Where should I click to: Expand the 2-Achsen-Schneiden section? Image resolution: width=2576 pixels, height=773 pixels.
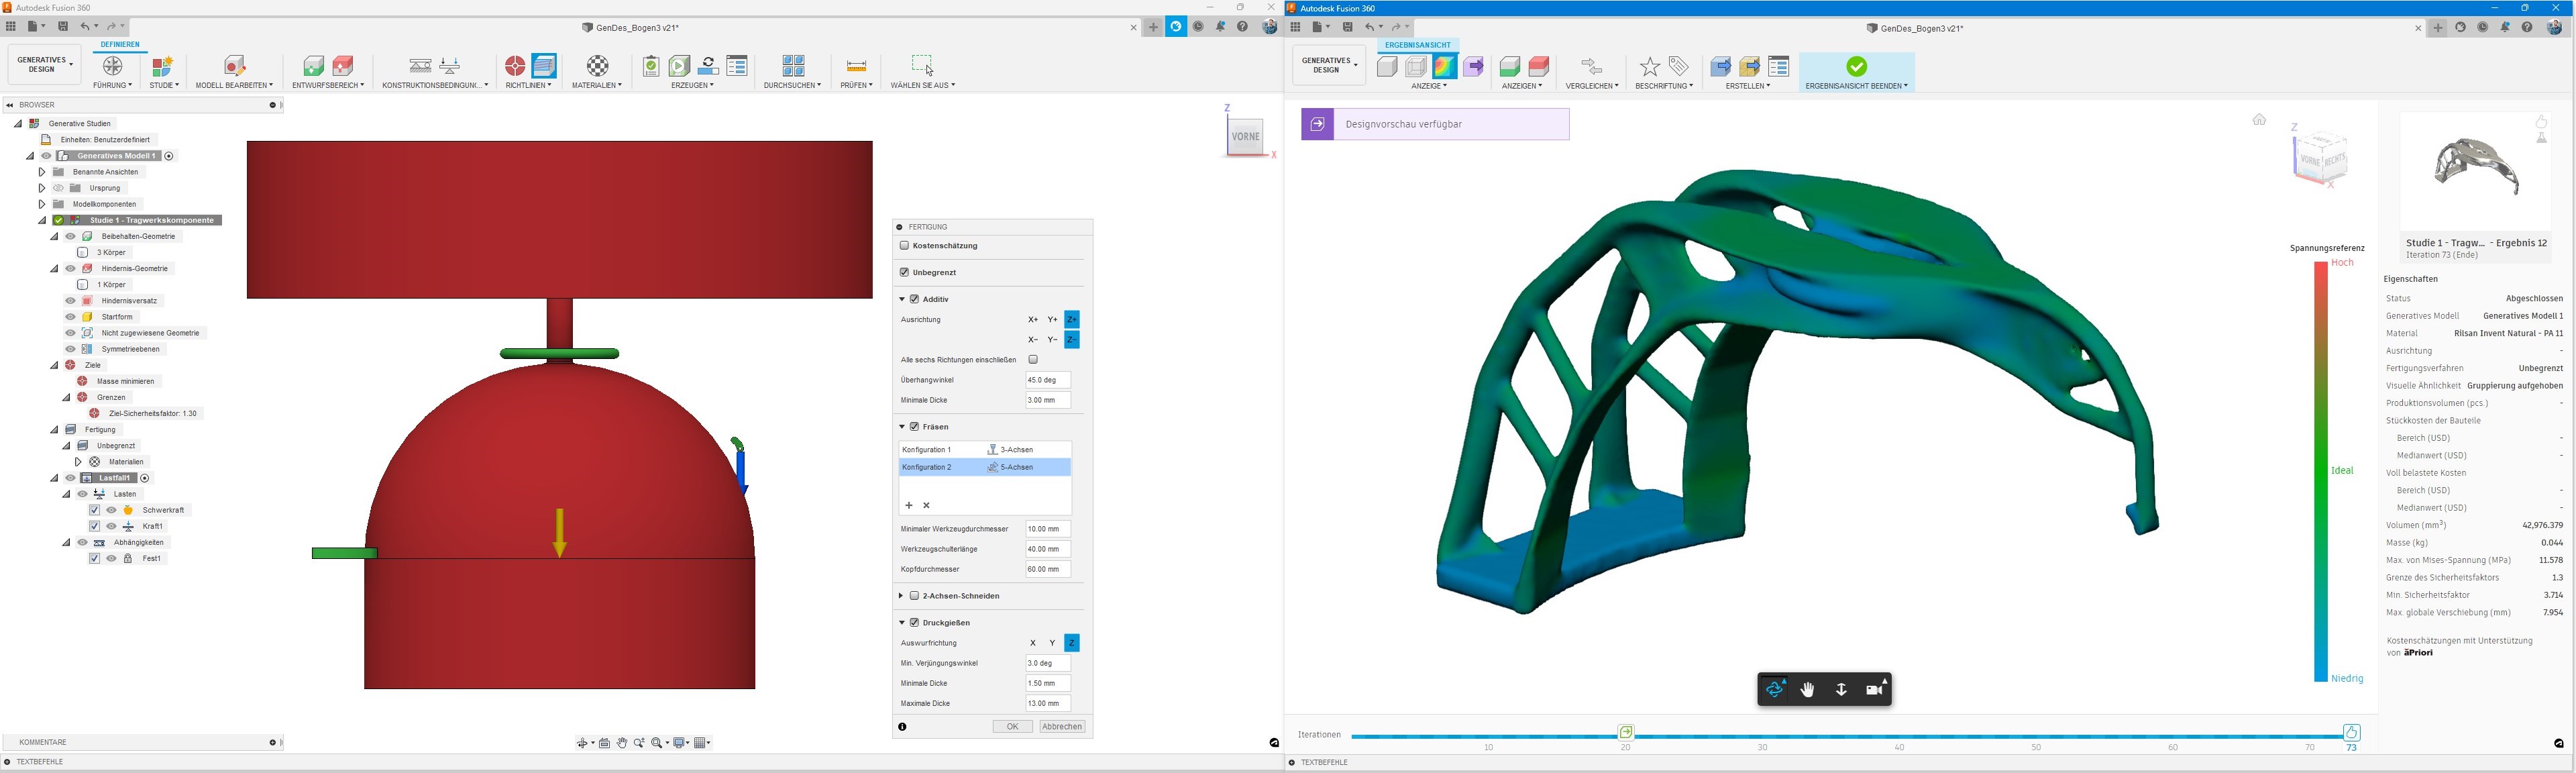(901, 595)
